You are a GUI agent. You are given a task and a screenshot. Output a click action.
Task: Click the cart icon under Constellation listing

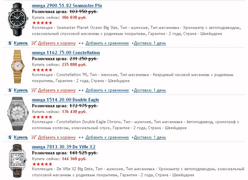(34, 90)
